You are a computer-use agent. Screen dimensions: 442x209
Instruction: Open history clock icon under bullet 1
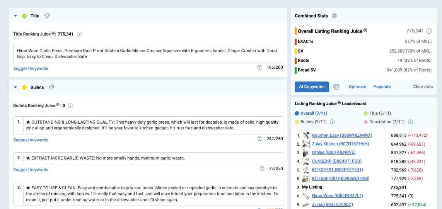point(259,139)
